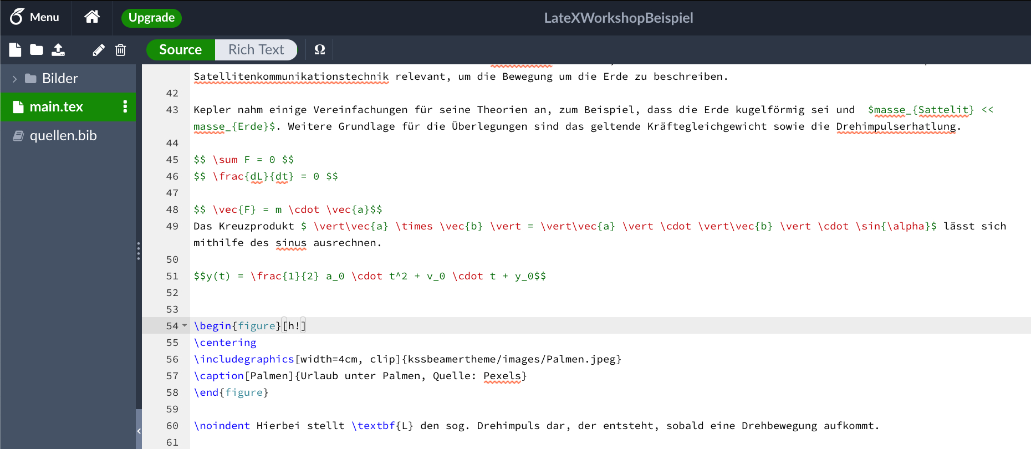The height and width of the screenshot is (449, 1031).
Task: Delete selected file with trash icon
Action: (x=120, y=50)
